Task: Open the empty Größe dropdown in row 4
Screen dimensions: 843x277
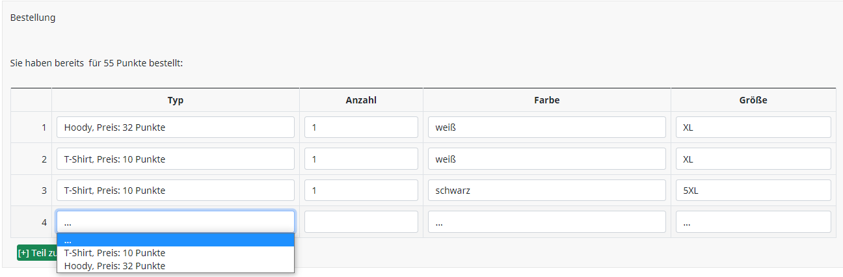Action: (753, 222)
